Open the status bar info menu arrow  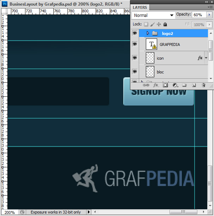(x=89, y=212)
